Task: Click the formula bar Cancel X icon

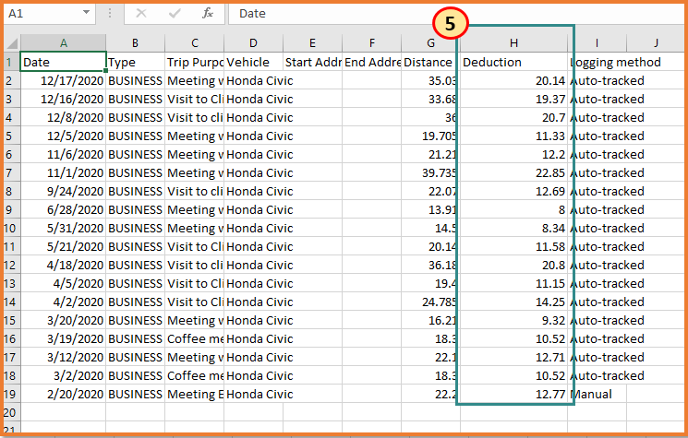Action: tap(141, 13)
